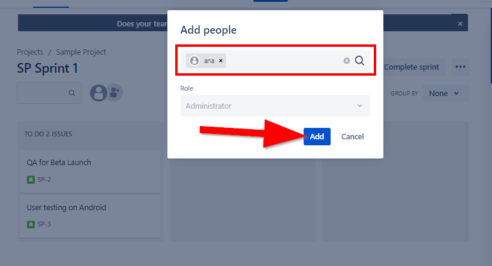This screenshot has height=266, width=492.
Task: Open the User testing on Android card
Action: [x=90, y=216]
